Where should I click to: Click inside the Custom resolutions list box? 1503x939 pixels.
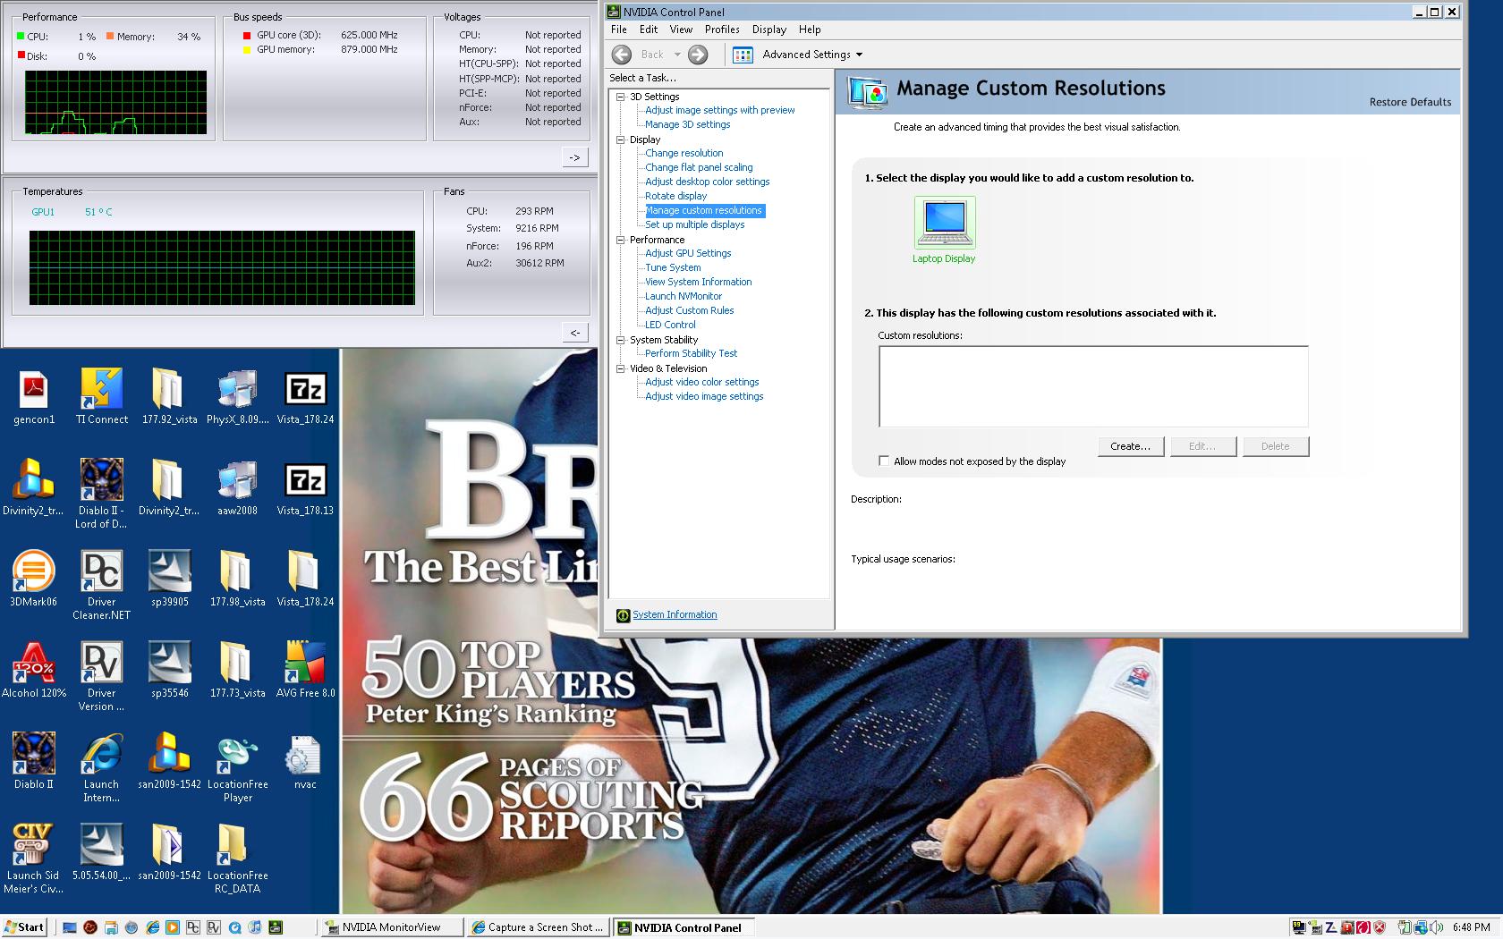[x=1093, y=386]
